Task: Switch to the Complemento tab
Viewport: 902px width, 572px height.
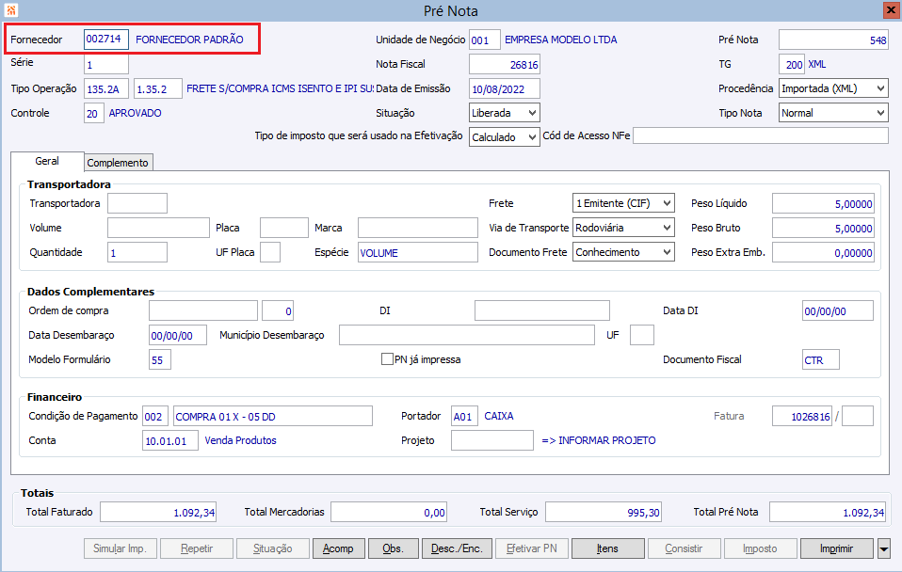Action: pos(118,163)
